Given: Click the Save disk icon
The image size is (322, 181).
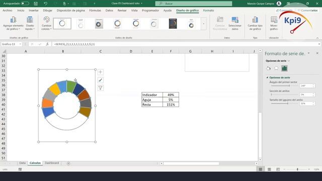Looking at the screenshot, I should pyautogui.click(x=36, y=4).
